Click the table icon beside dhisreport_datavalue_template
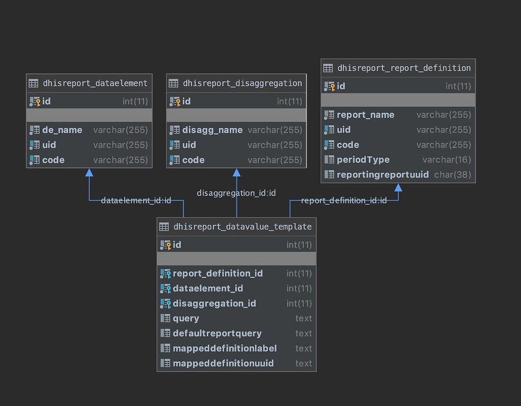 165,226
